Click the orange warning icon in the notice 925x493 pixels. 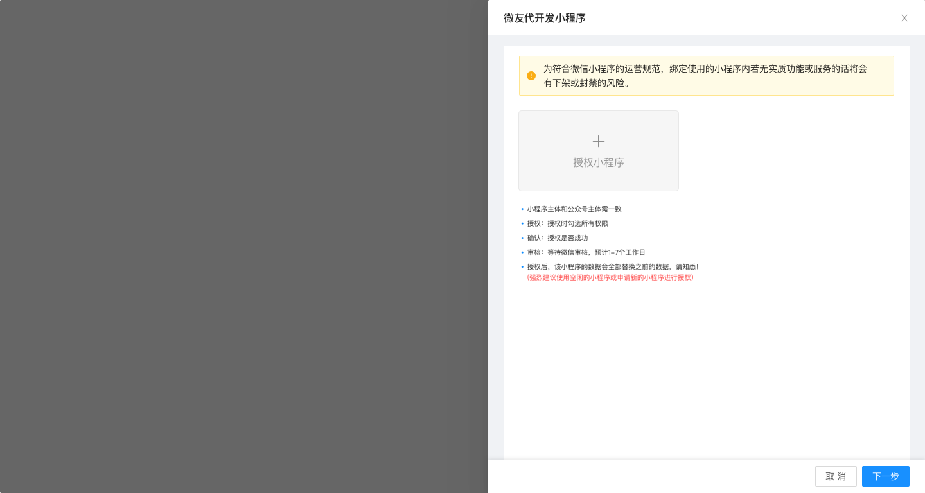pos(531,76)
